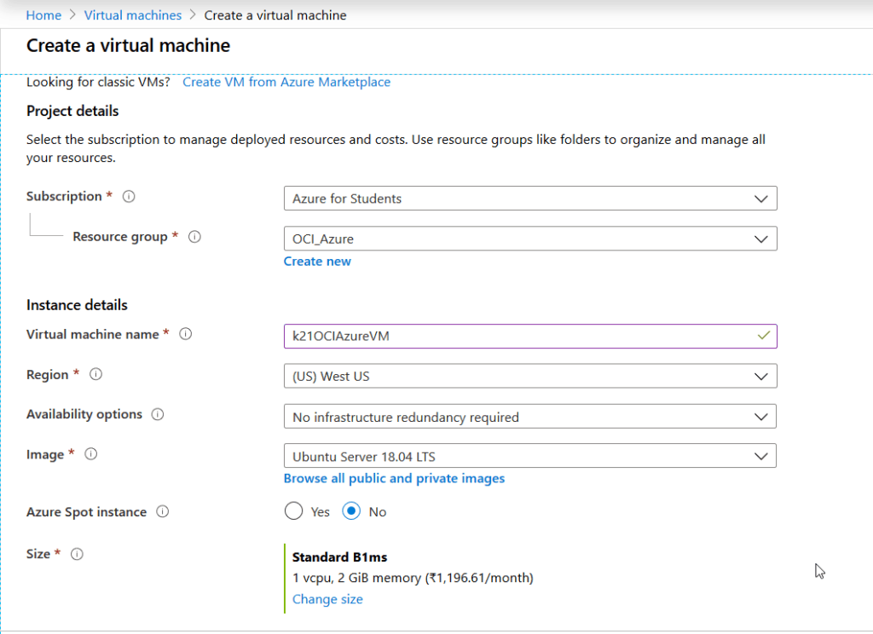The width and height of the screenshot is (873, 634).
Task: Click the Virtual machine name text field
Action: click(520, 336)
